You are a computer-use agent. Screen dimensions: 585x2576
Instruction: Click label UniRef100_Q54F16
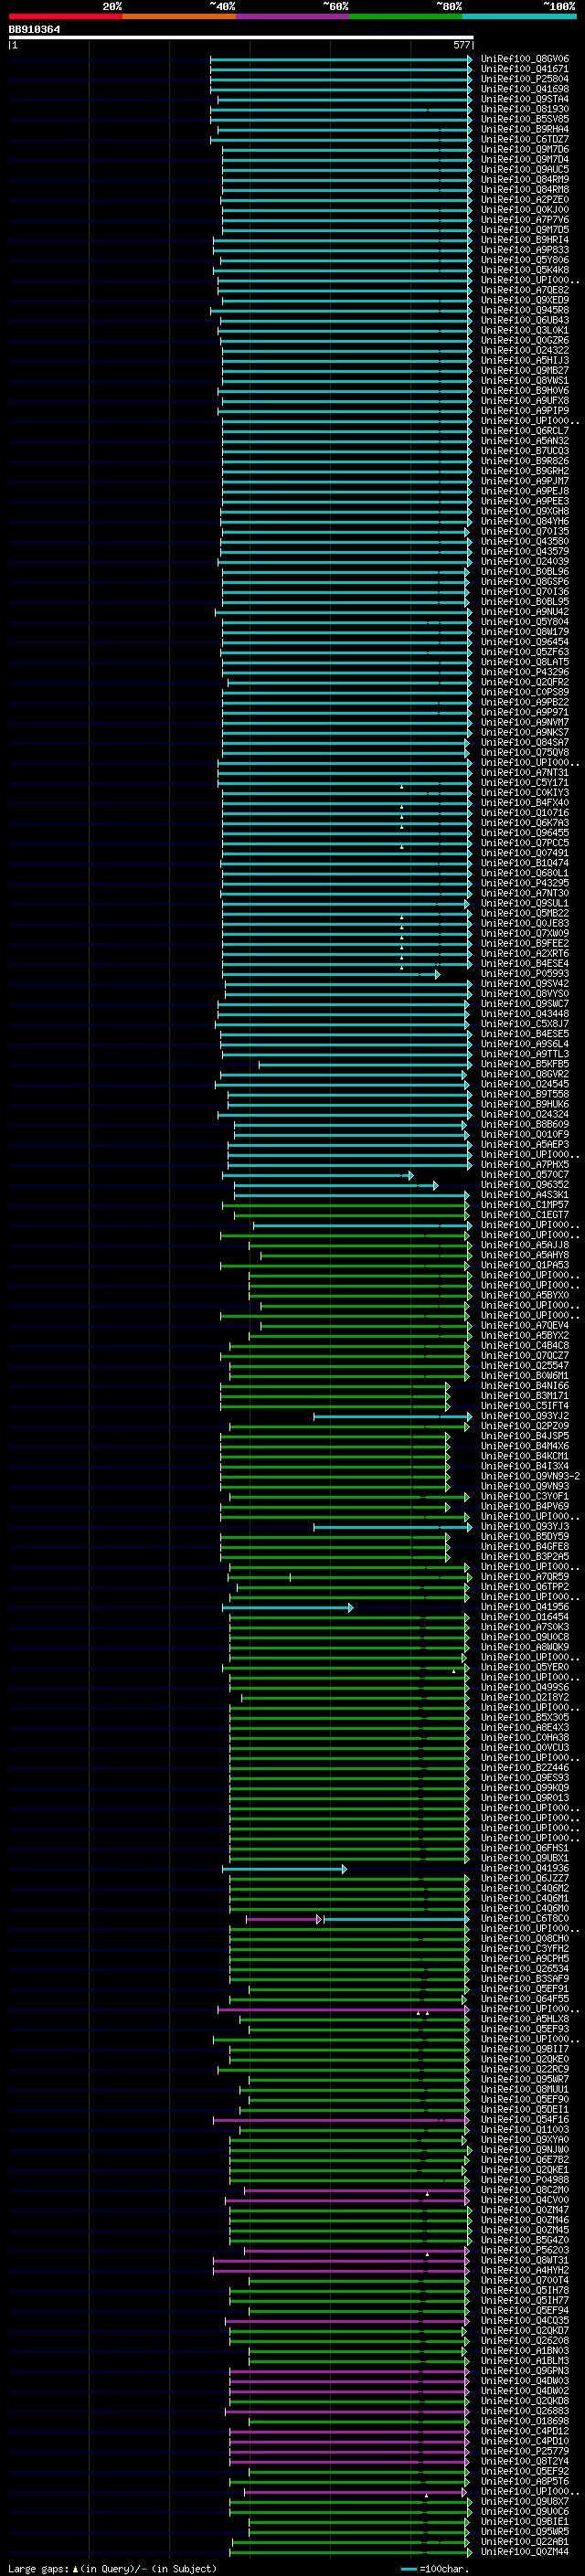point(524,2120)
